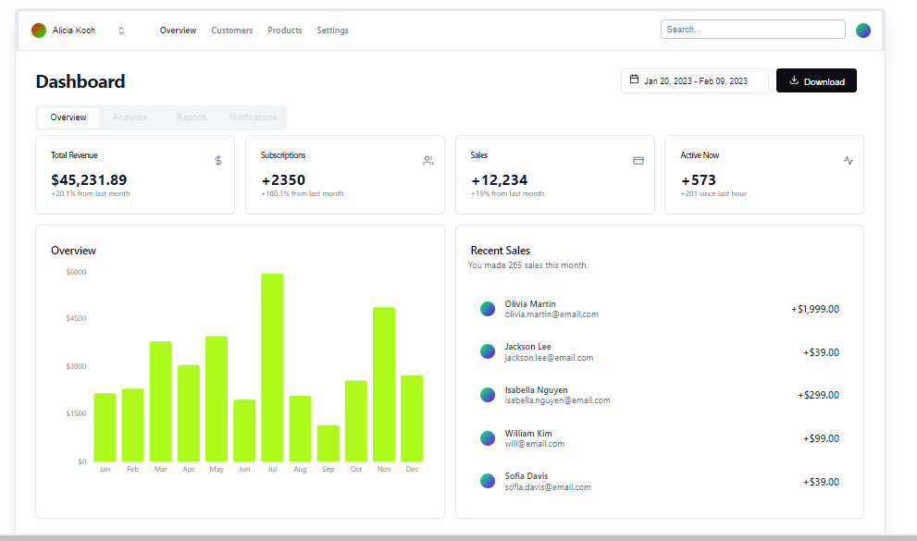Click the Alicia Koch team logo avatar

tap(38, 30)
